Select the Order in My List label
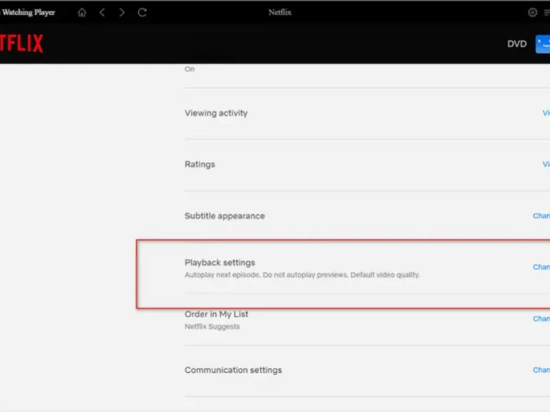This screenshot has height=412, width=550. 217,314
